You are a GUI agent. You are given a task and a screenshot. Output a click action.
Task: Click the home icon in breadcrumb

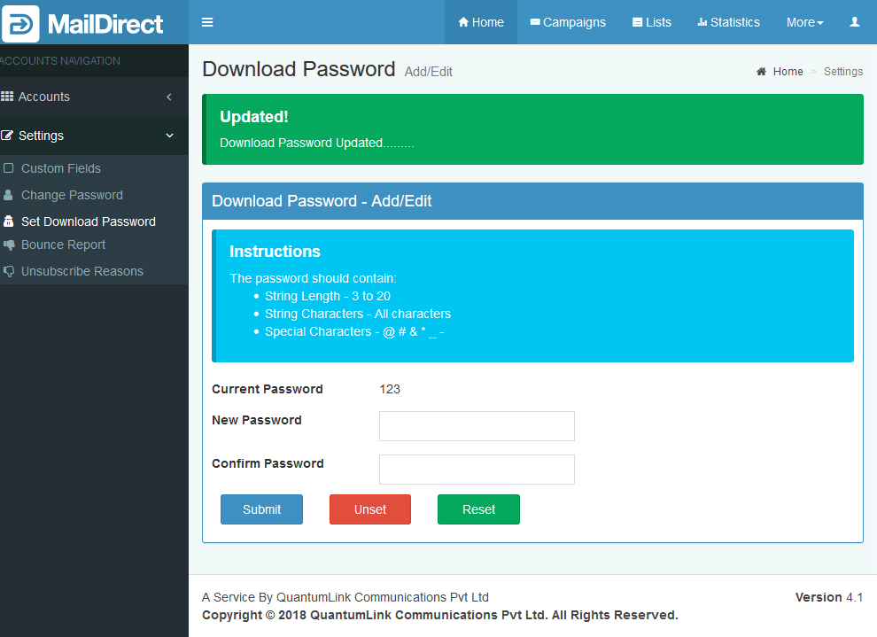[x=761, y=72]
